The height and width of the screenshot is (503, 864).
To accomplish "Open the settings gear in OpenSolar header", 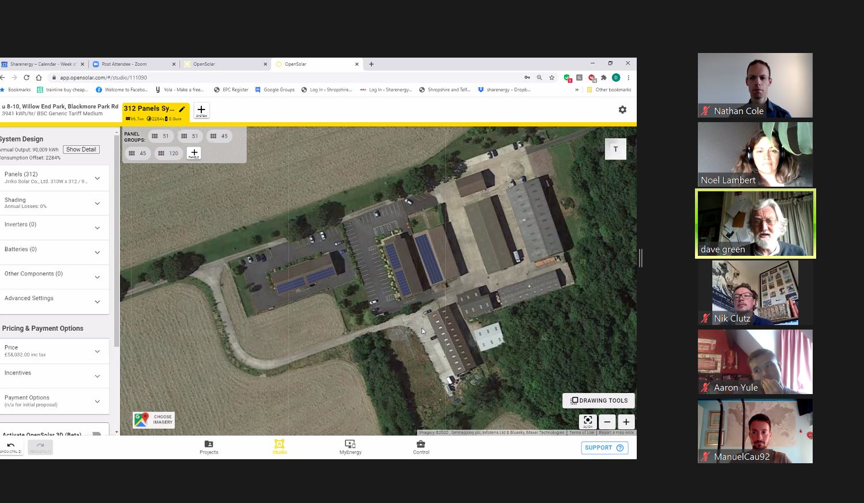I will (x=622, y=109).
